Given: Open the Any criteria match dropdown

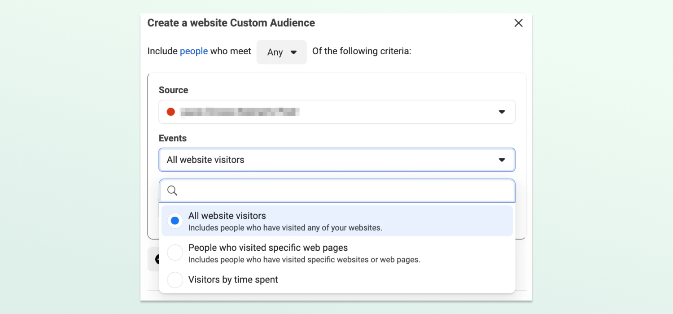Looking at the screenshot, I should 281,52.
